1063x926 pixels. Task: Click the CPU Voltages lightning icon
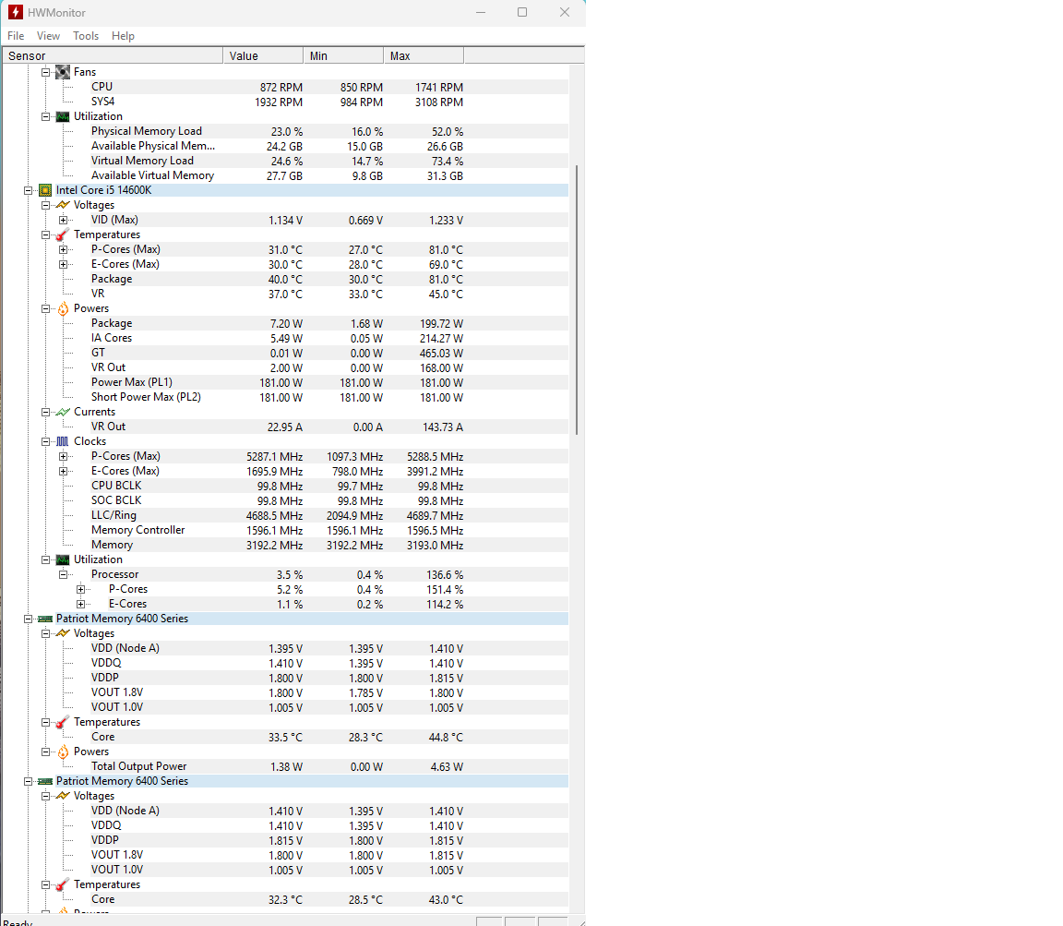tap(63, 205)
